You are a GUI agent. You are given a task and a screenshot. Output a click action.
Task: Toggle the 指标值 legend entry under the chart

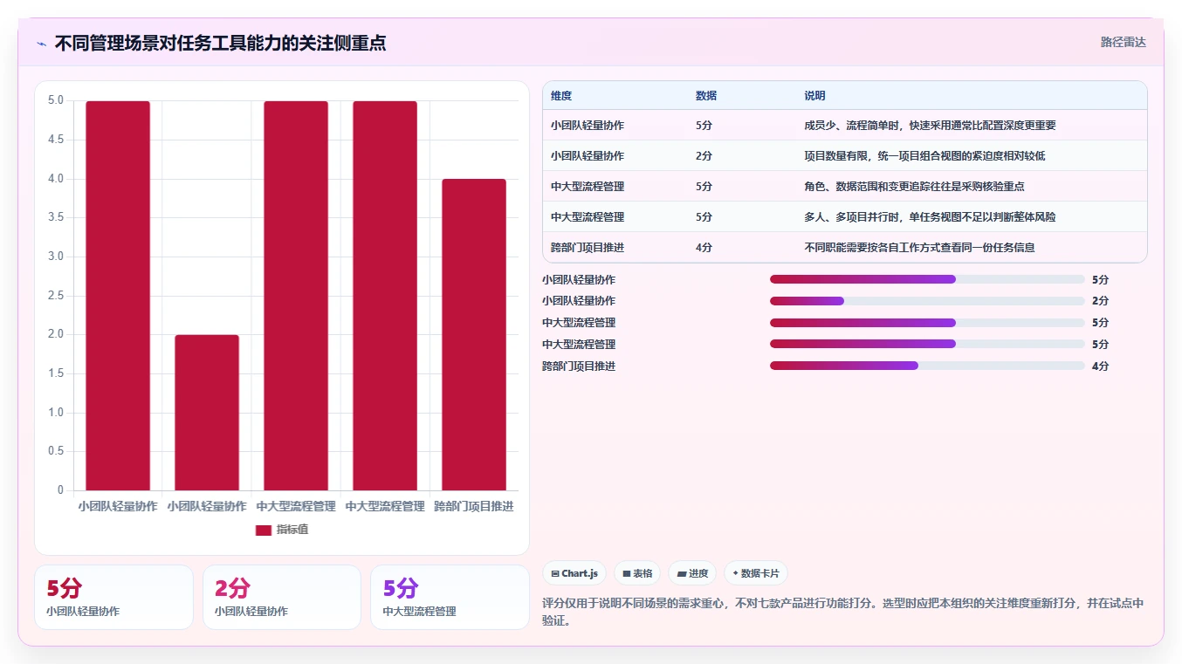click(x=281, y=530)
